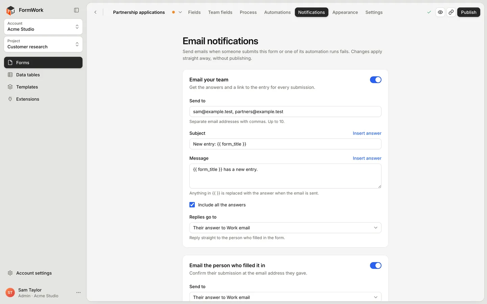
Task: Uncheck Include all the answers
Action: (192, 205)
